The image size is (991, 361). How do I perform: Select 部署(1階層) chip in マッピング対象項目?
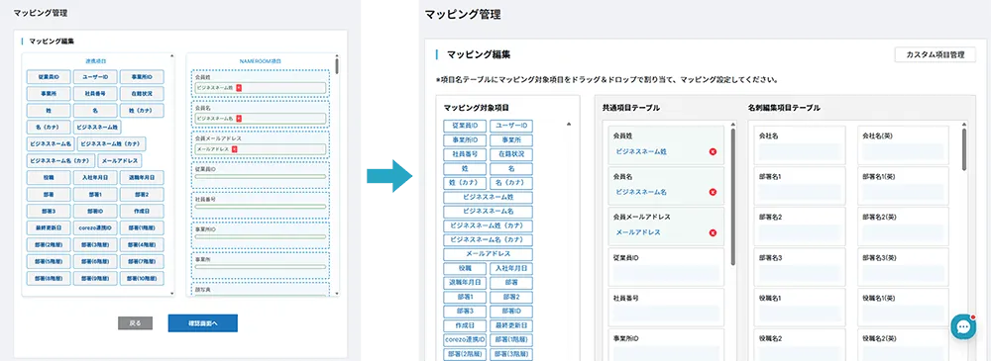click(511, 340)
